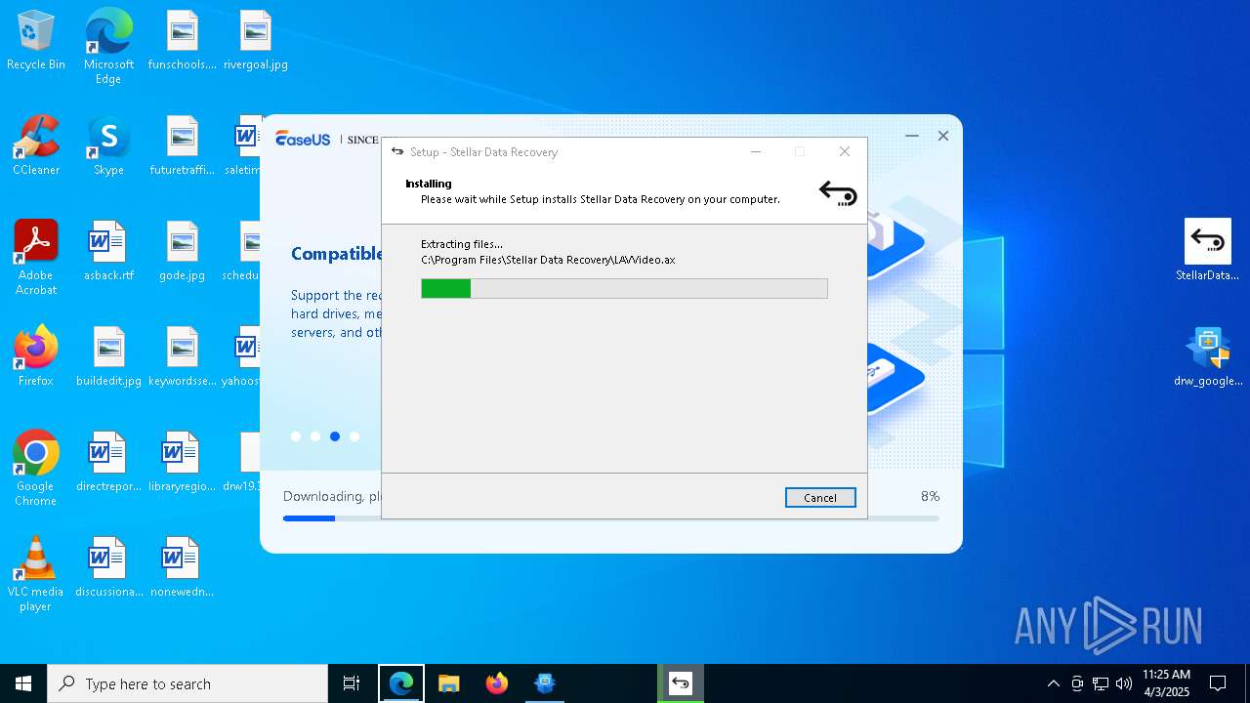Select the fourth carousel dot in EaseUS window
This screenshot has height=703, width=1250.
(354, 436)
